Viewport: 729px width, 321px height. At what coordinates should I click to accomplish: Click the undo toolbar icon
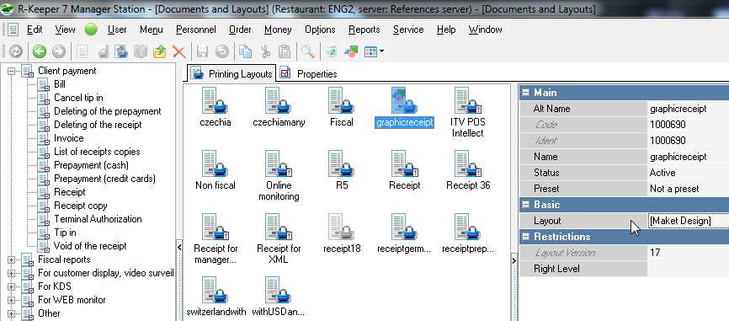tap(222, 51)
